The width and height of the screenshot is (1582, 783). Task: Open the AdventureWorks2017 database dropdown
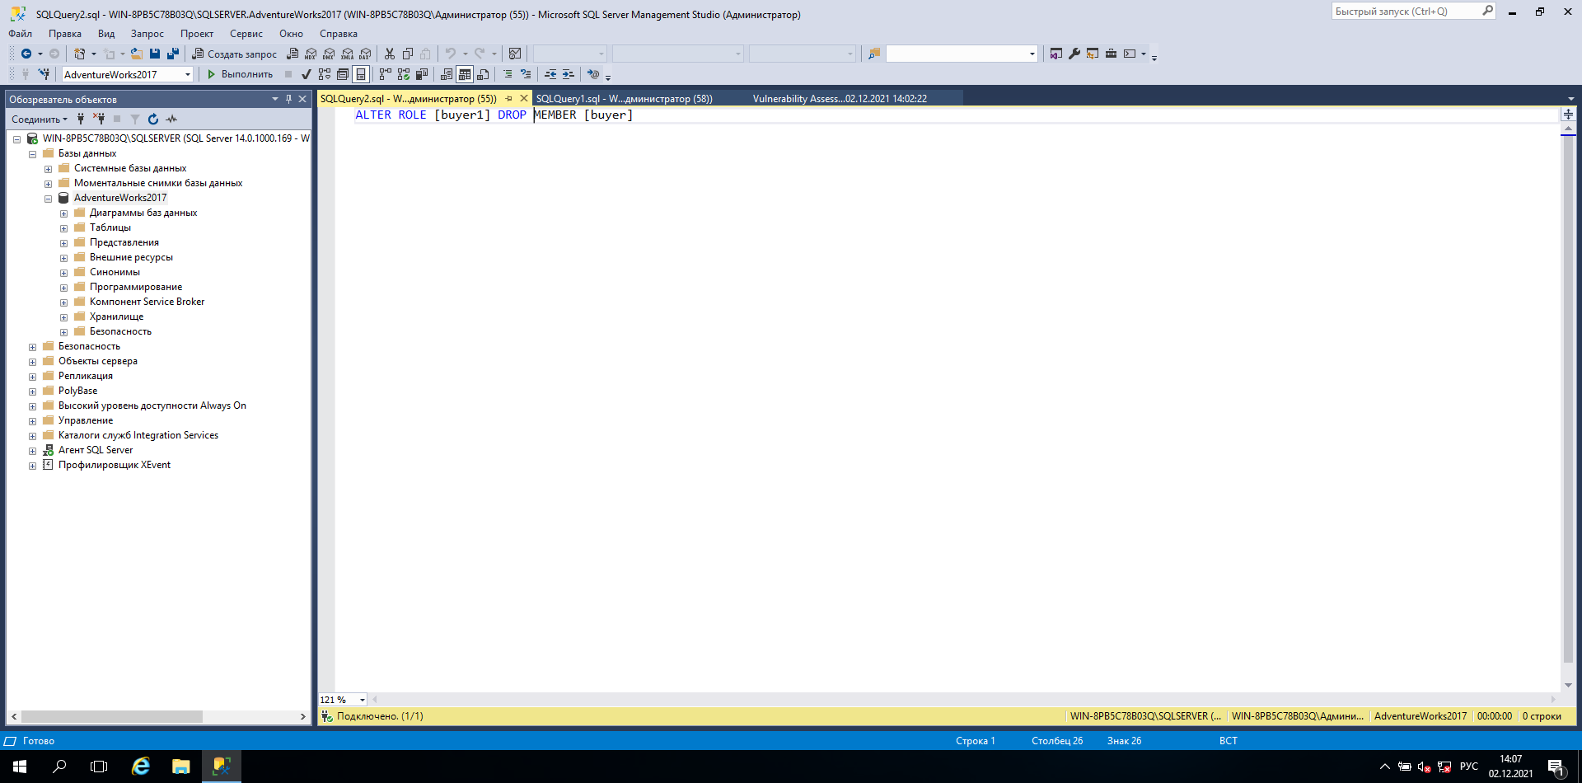pyautogui.click(x=188, y=74)
